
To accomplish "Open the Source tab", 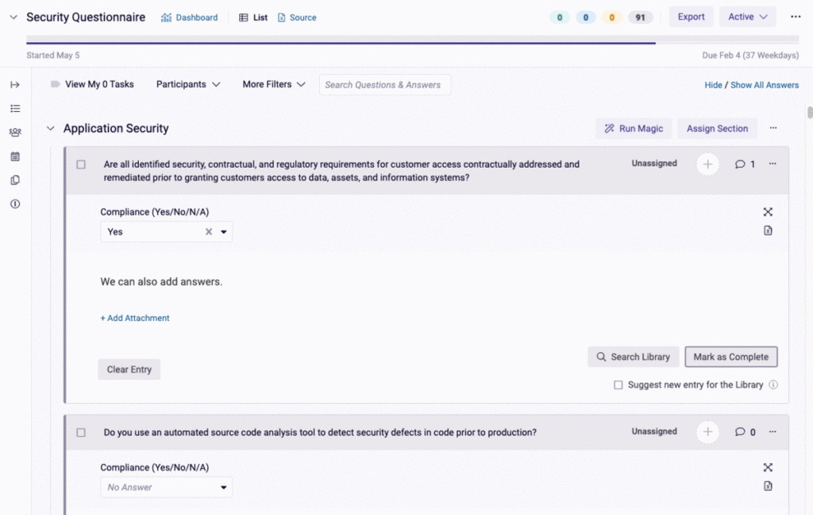I will (x=297, y=17).
